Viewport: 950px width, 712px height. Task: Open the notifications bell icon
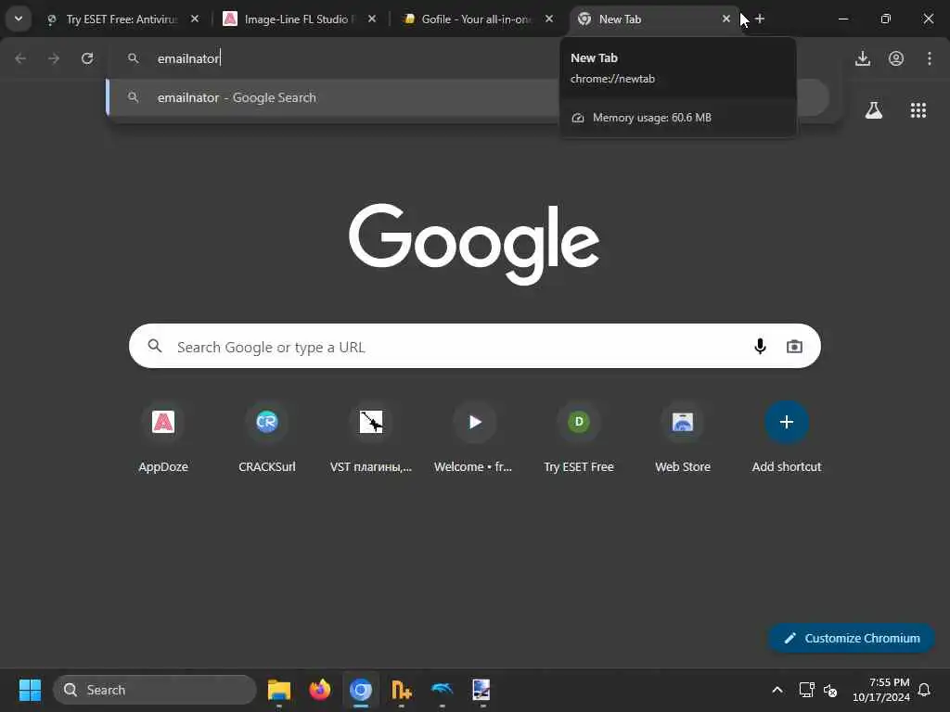click(x=925, y=690)
